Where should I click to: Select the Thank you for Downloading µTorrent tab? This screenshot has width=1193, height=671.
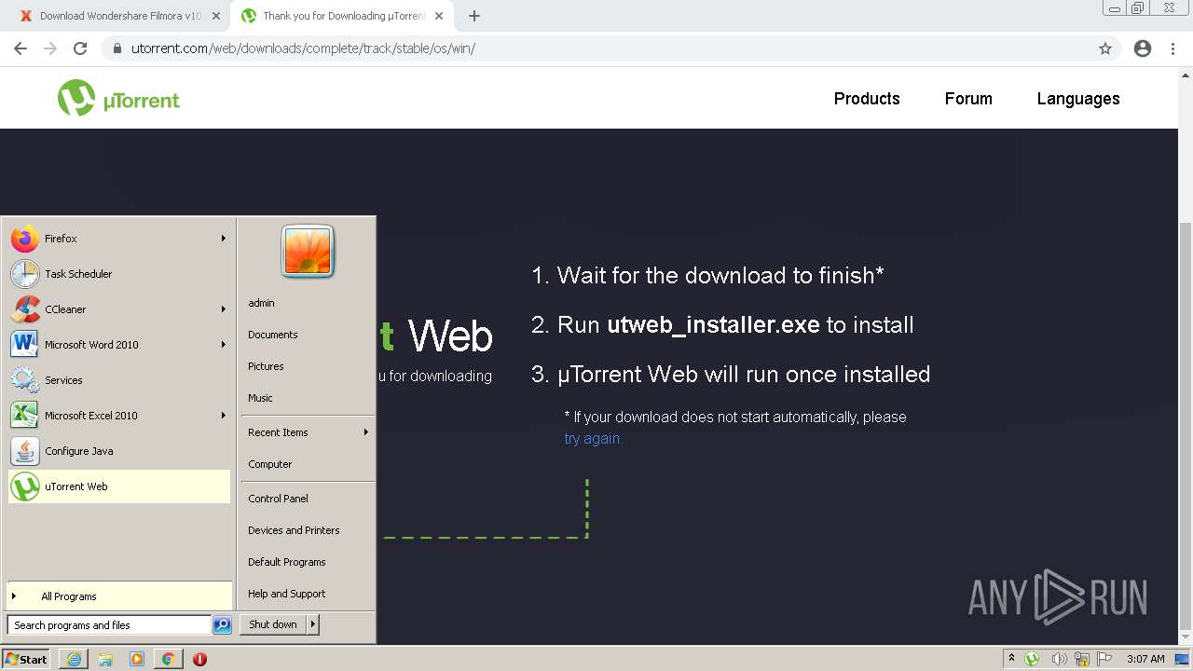[x=341, y=16]
